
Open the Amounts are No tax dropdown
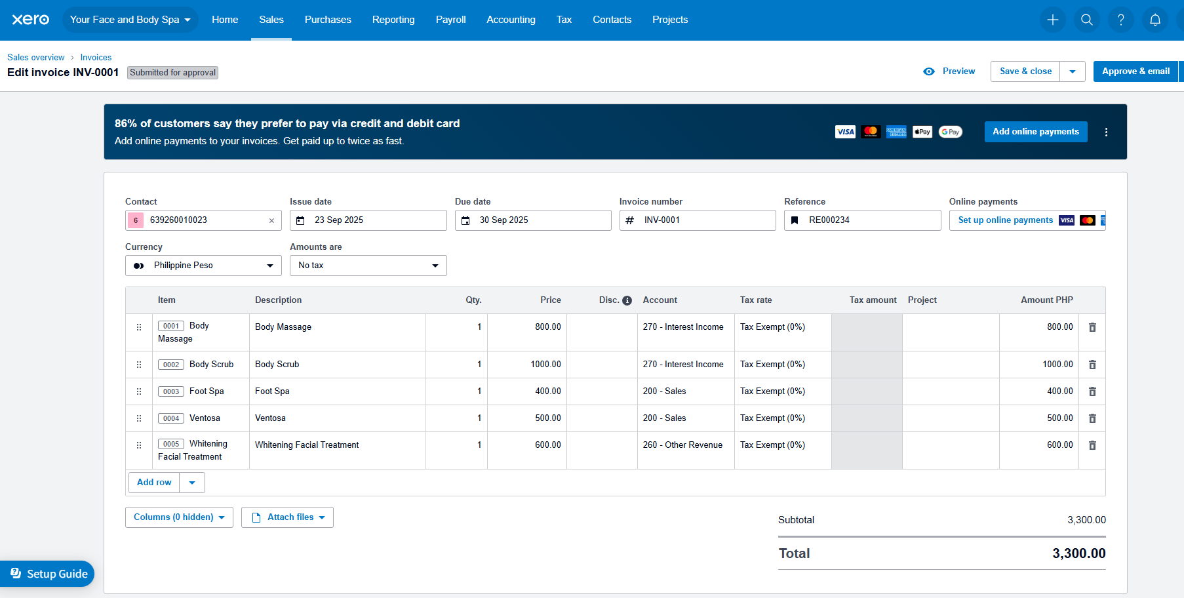click(368, 266)
